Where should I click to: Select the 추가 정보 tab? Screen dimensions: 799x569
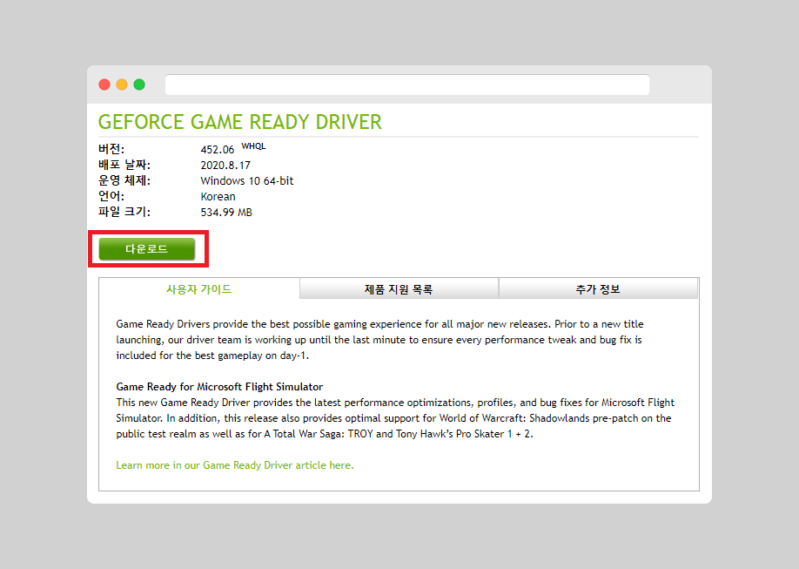point(598,289)
